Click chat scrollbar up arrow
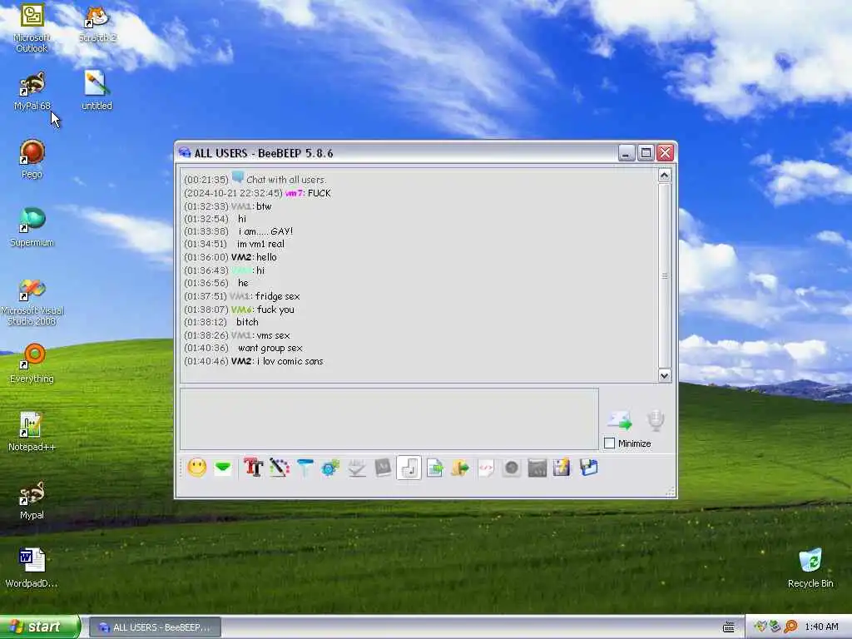 click(665, 176)
